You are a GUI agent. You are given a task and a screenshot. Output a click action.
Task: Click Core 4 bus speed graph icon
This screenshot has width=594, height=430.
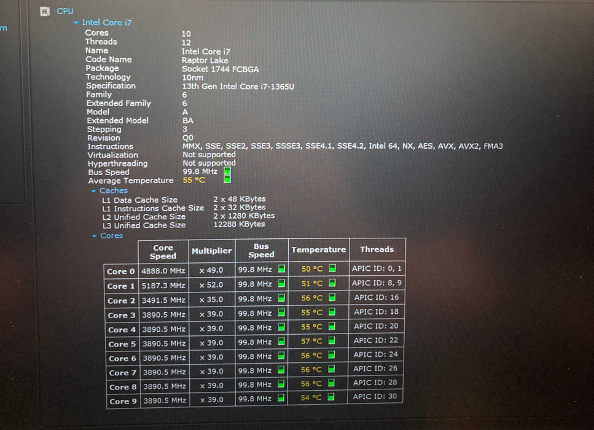pyautogui.click(x=281, y=327)
